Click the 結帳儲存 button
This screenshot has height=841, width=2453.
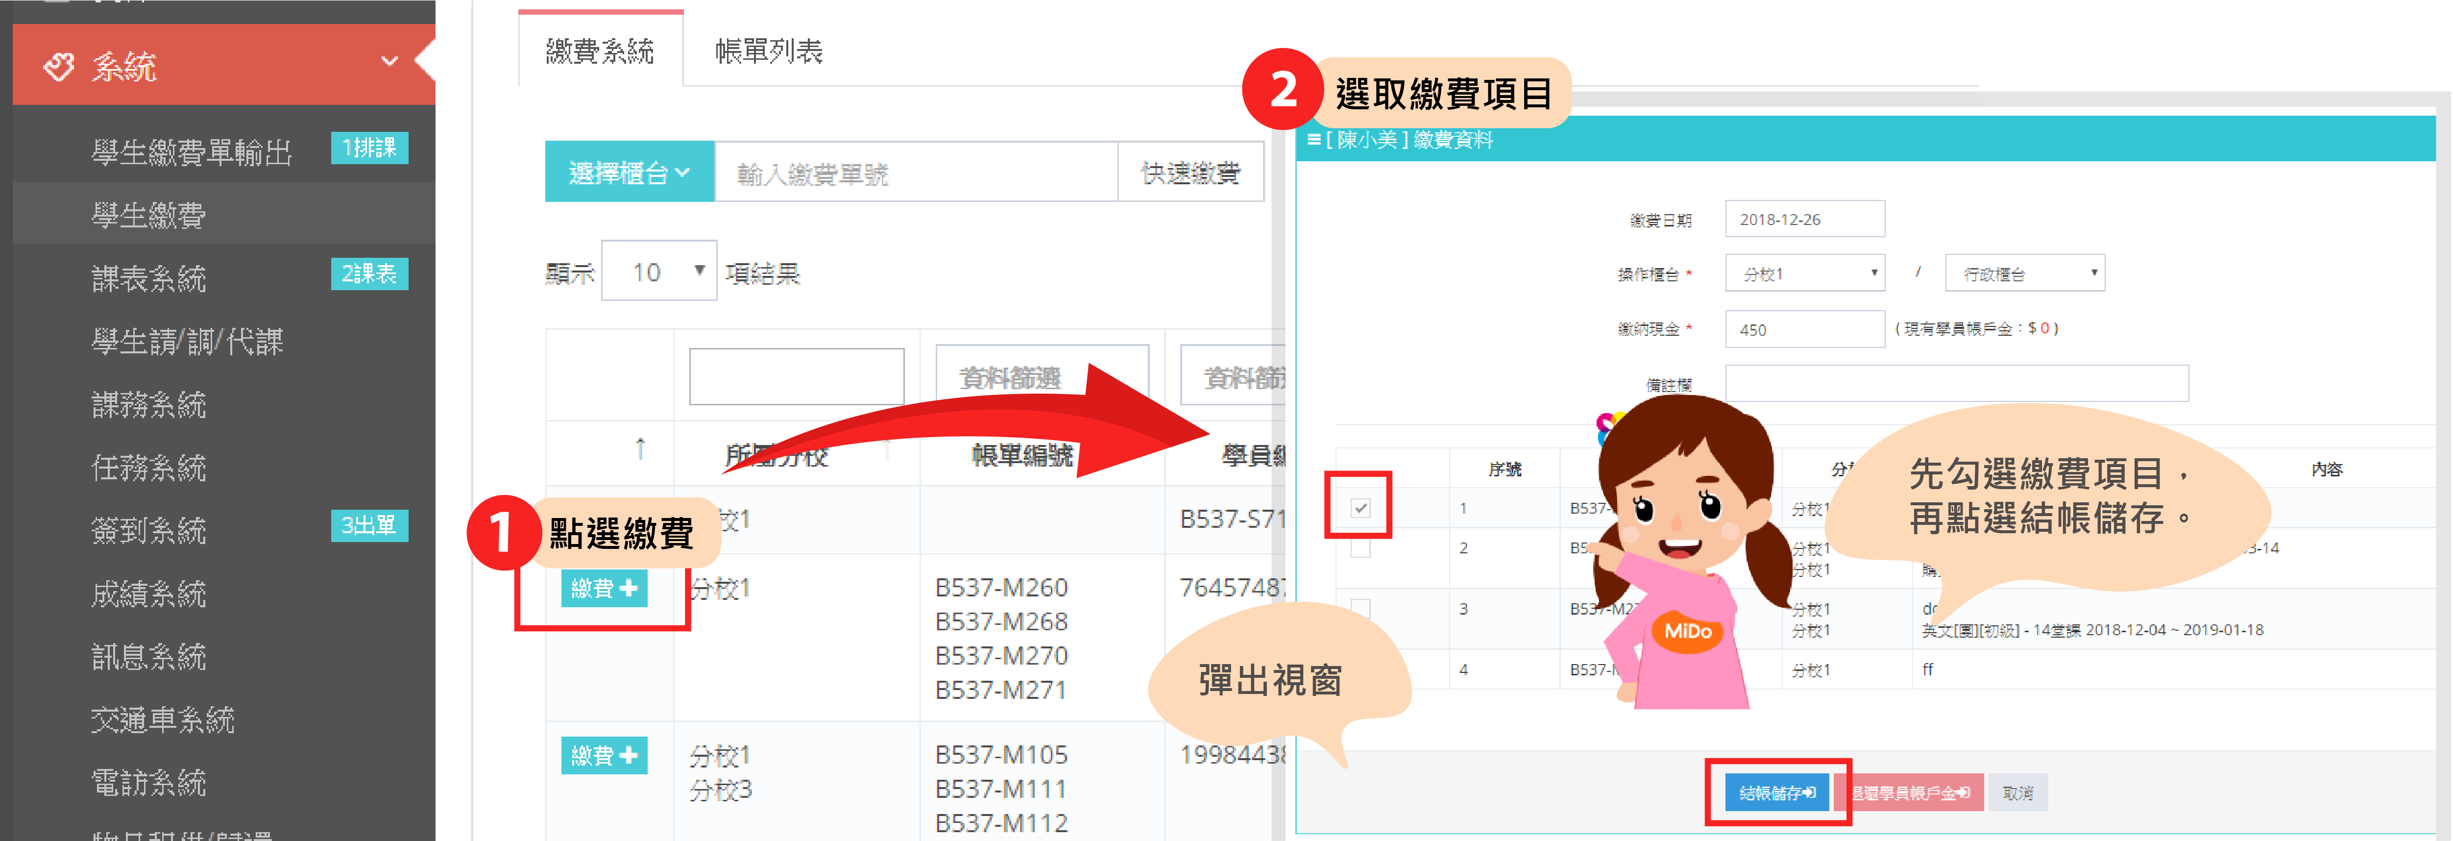1776,792
